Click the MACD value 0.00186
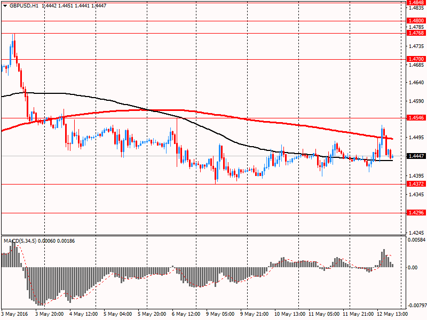The image size is (427, 320). (66, 241)
